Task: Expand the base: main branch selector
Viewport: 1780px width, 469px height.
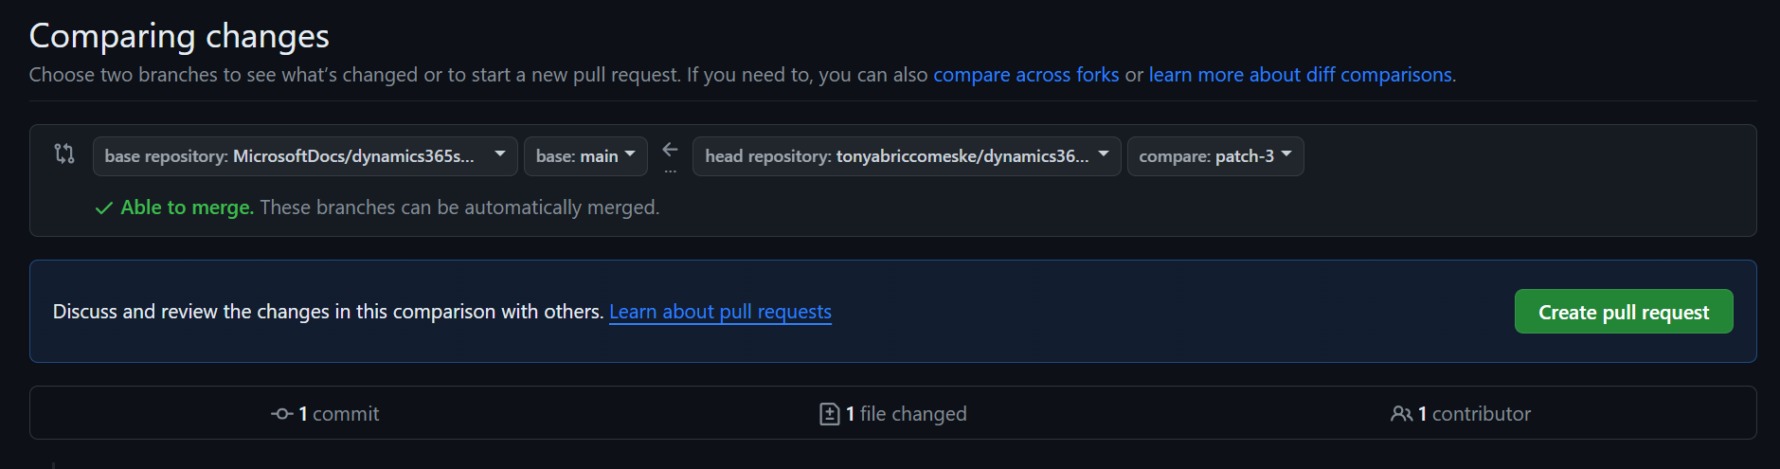Action: [x=585, y=156]
